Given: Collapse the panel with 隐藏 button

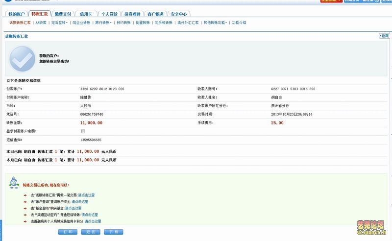Looking at the screenshot, I should tap(384, 36).
